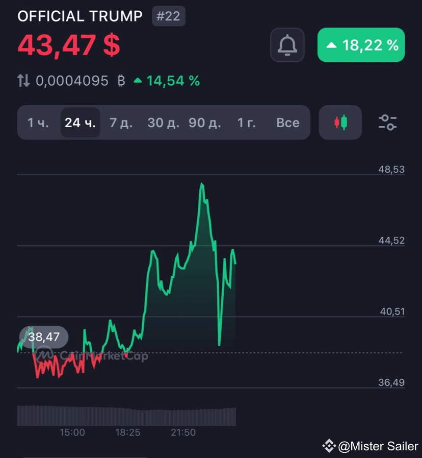Image resolution: width=422 pixels, height=458 pixels.
Task: Open chart settings sliders icon
Action: (x=387, y=123)
